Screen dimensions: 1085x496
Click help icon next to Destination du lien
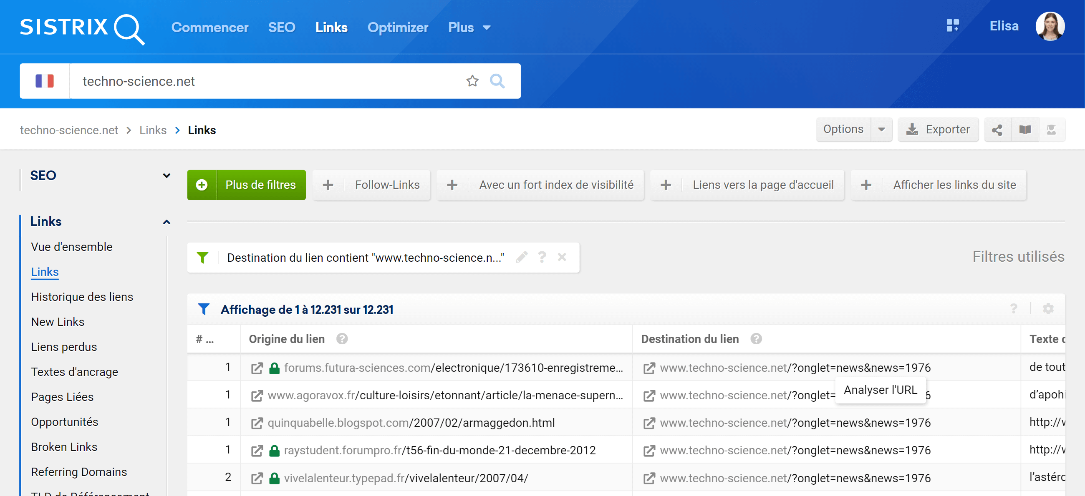[x=756, y=339]
